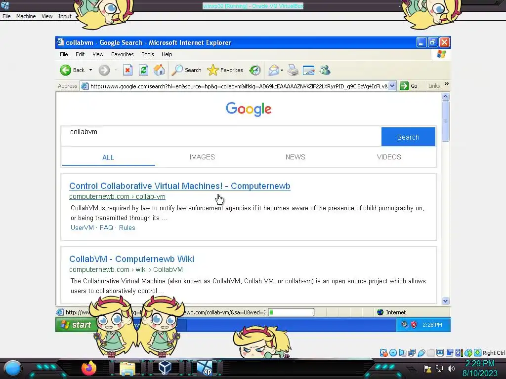Open the History clock icon
This screenshot has height=379, width=506.
(x=255, y=70)
